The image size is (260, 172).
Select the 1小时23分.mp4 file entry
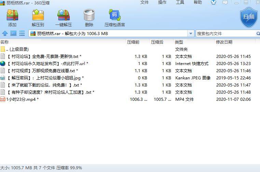tap(22, 99)
